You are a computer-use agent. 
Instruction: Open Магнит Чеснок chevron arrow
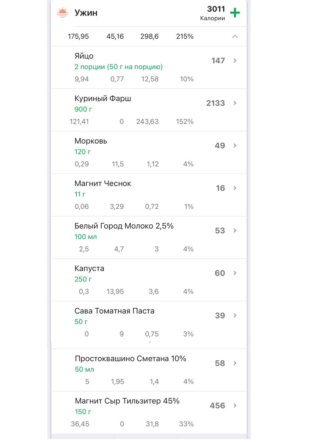[x=235, y=188]
